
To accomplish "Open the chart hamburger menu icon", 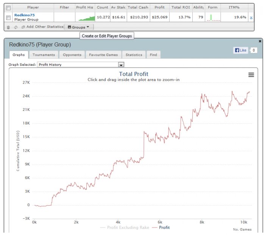I will click(251, 75).
